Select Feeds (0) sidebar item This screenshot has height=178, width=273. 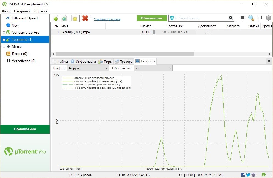coord(19,54)
